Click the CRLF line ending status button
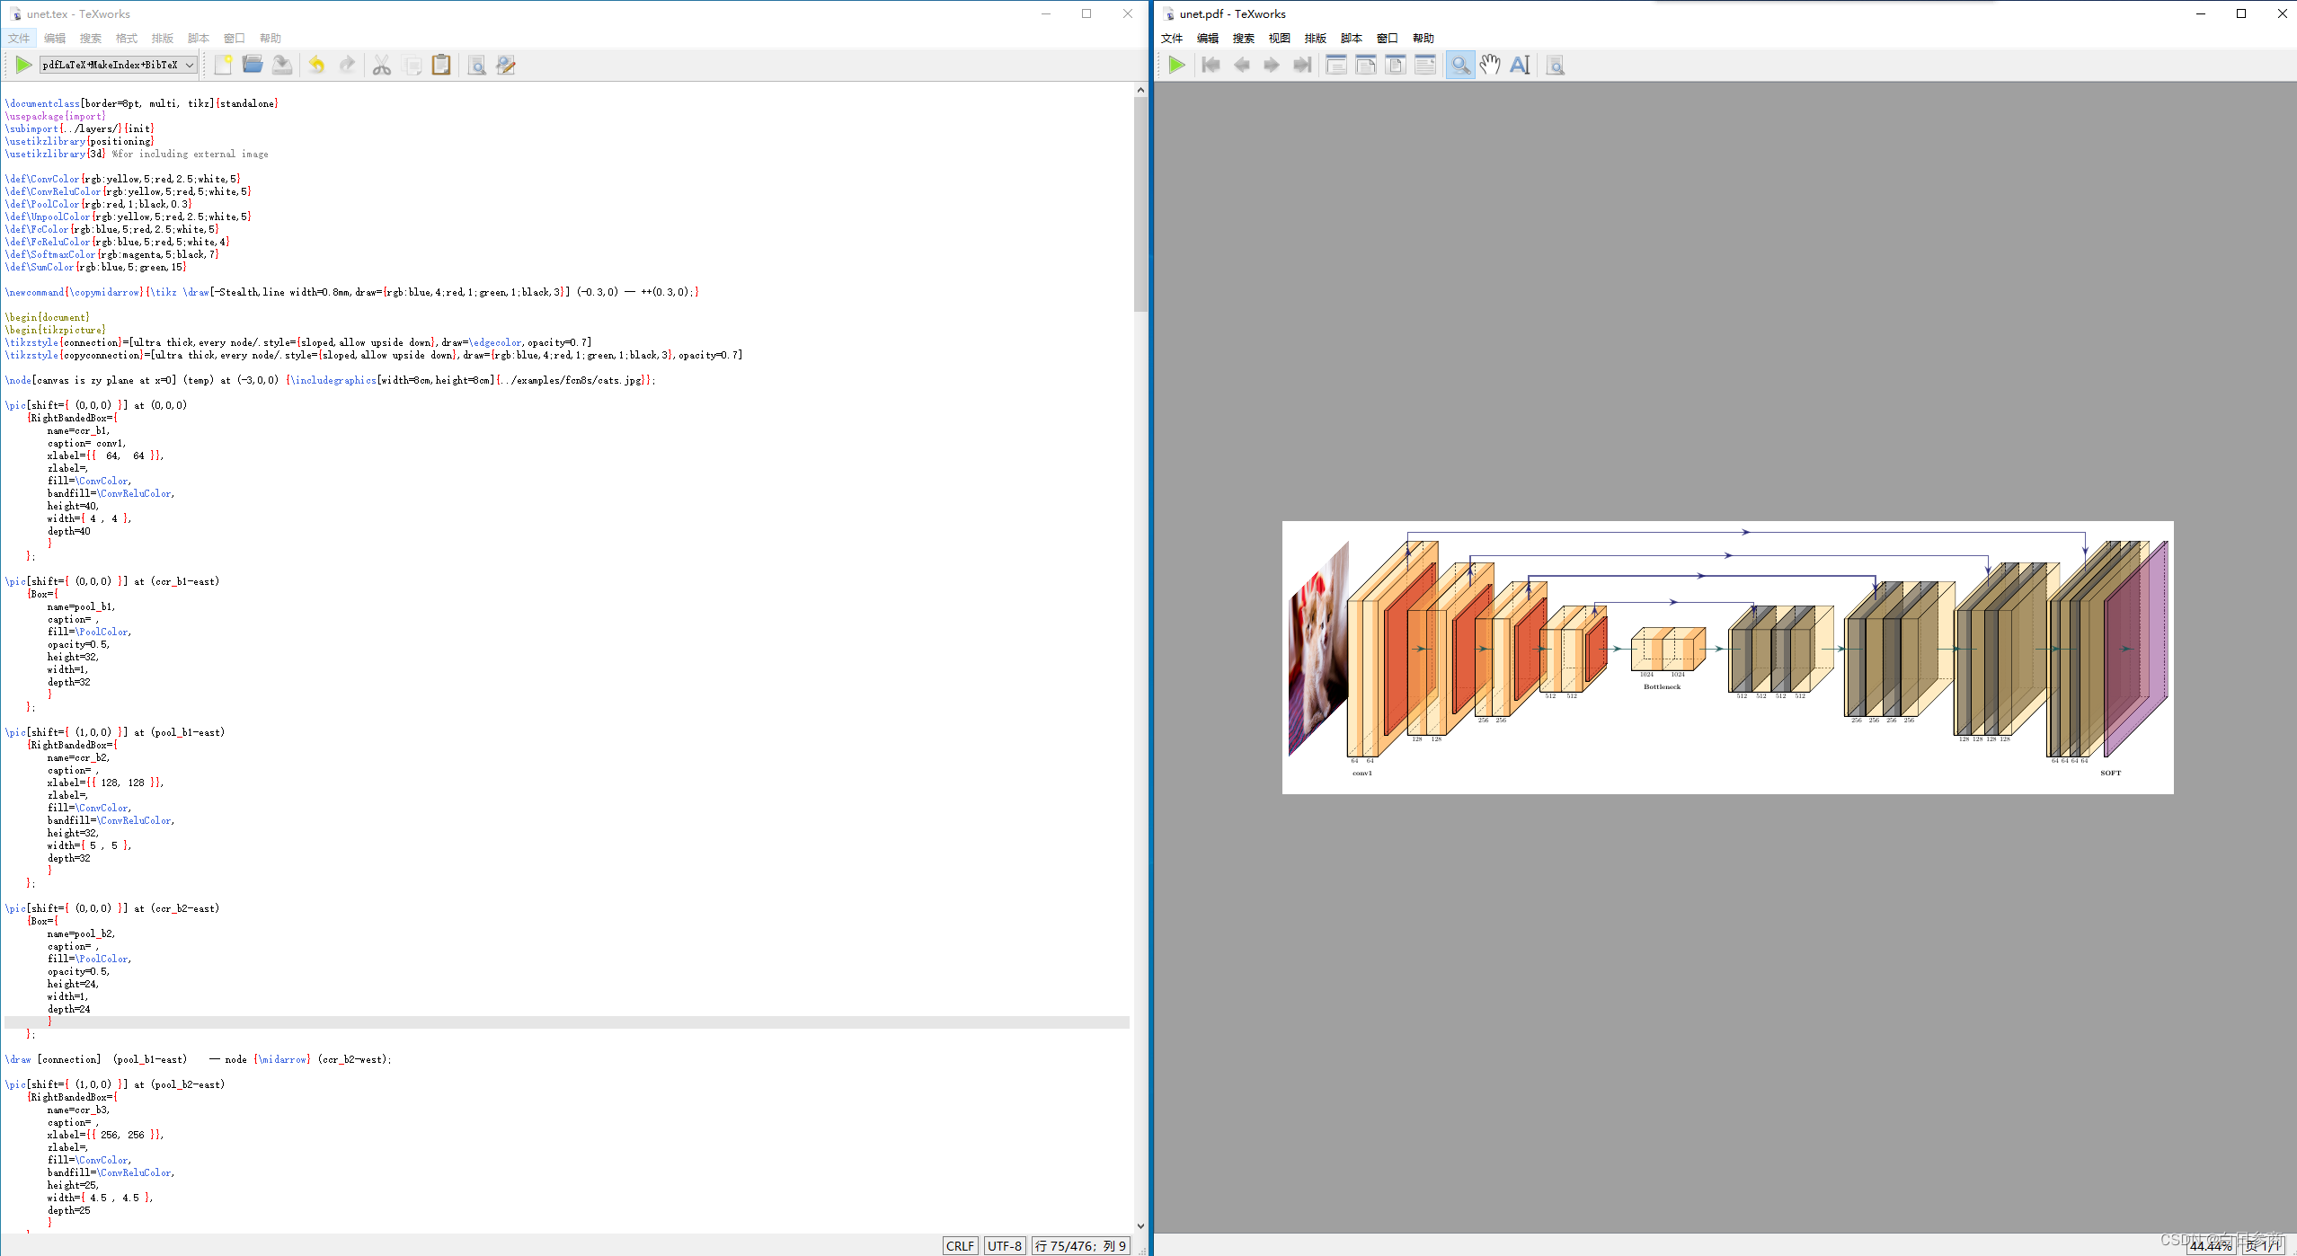The image size is (2297, 1256). coord(960,1245)
